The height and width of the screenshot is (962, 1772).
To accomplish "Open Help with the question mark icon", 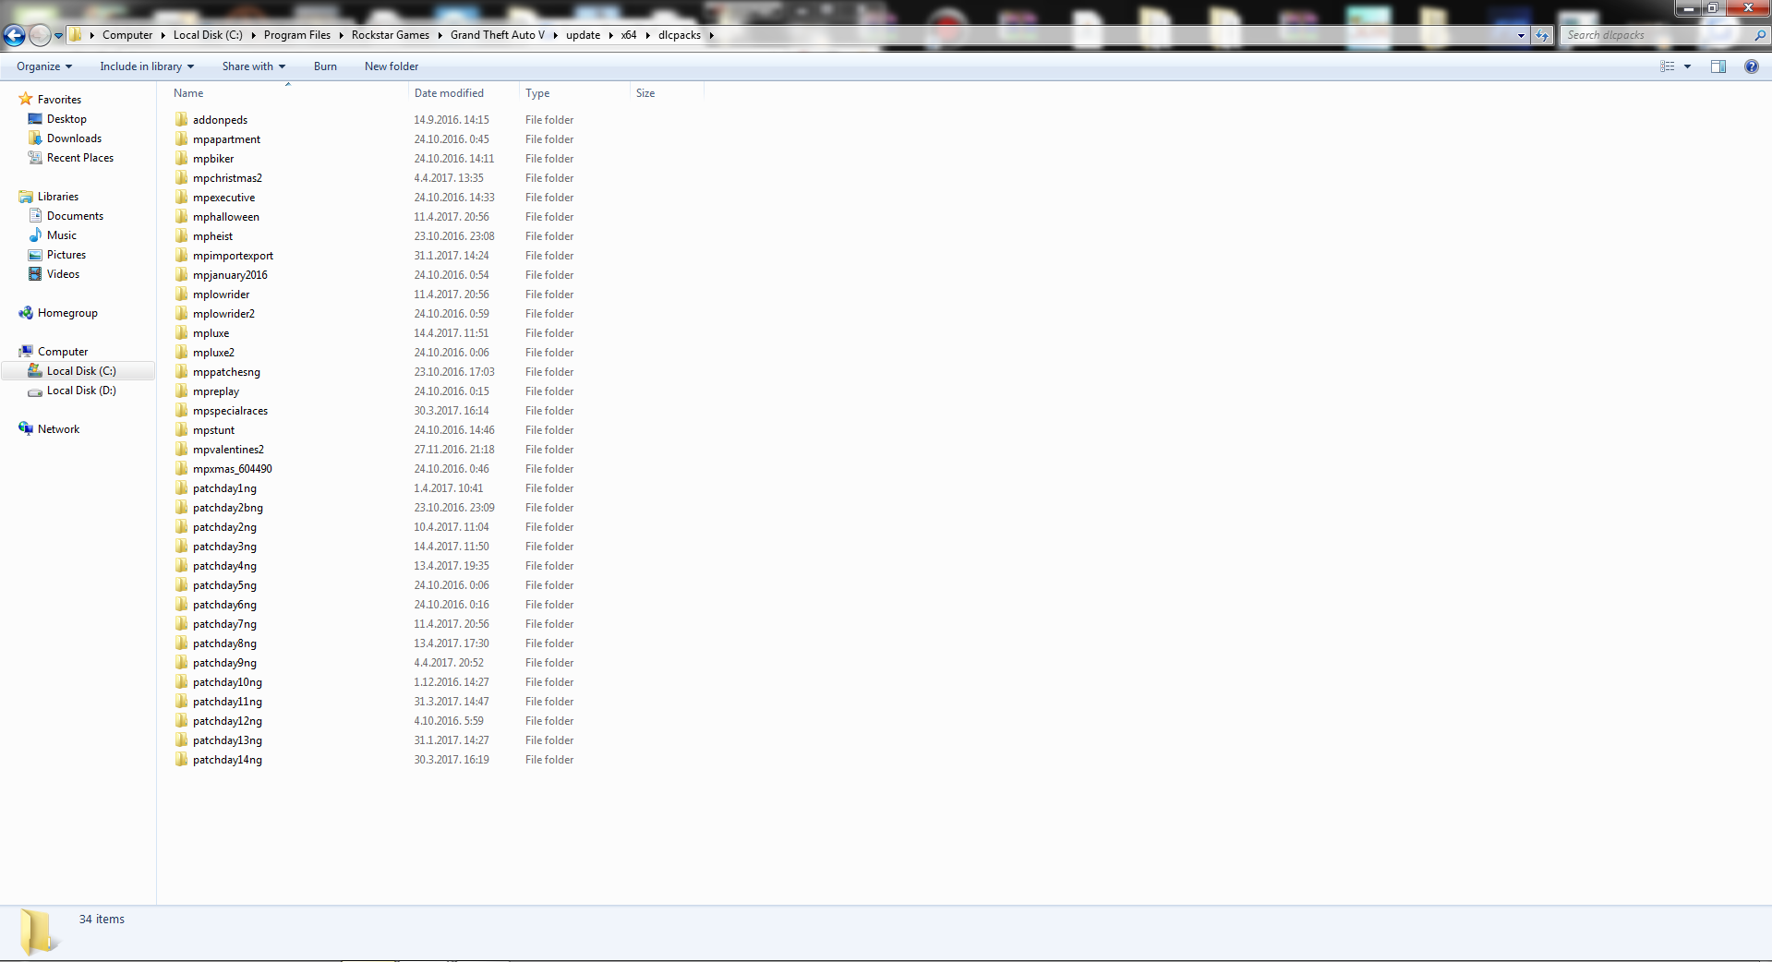I will coord(1751,66).
